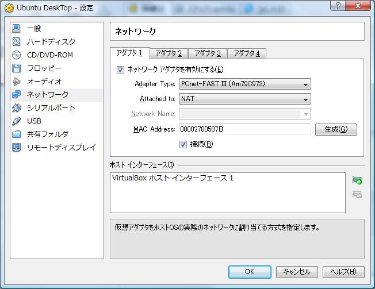Click the 一般 (General) monitor icon

(16, 28)
